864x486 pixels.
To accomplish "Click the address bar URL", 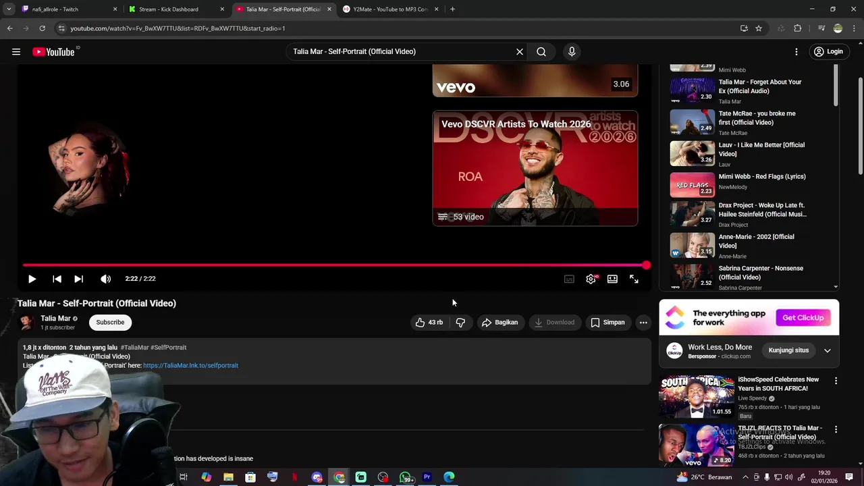I will pyautogui.click(x=178, y=28).
